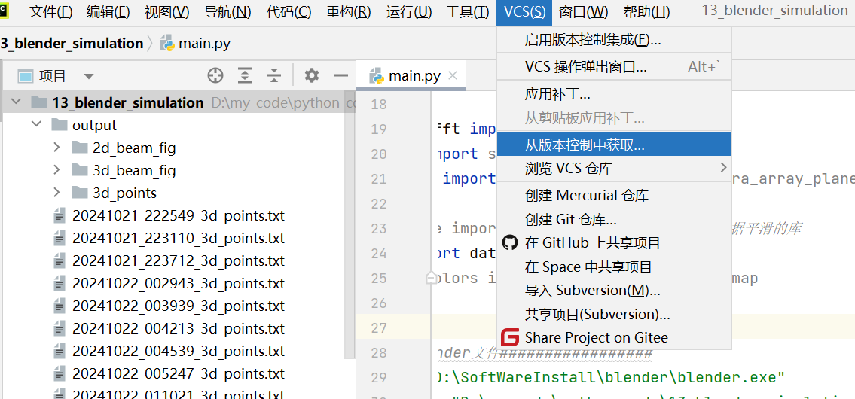
Task: Close the VCS(S) menu in menu bar
Action: 524,12
